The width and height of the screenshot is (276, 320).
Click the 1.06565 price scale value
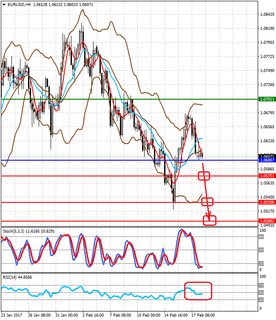(267, 127)
